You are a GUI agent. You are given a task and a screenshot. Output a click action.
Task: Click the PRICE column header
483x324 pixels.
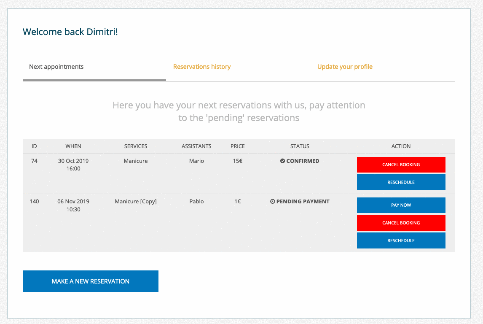238,146
